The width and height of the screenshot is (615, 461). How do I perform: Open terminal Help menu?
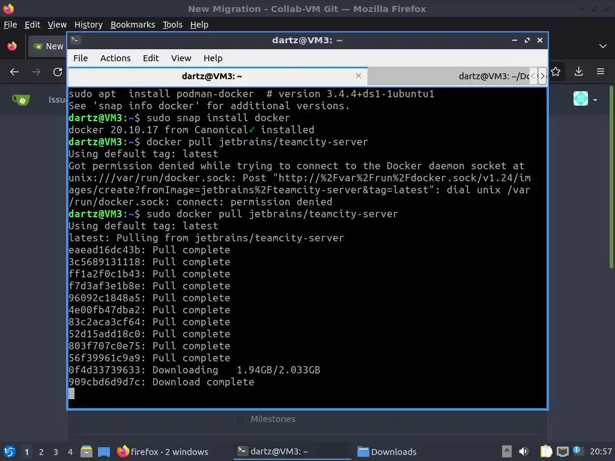[x=213, y=58]
